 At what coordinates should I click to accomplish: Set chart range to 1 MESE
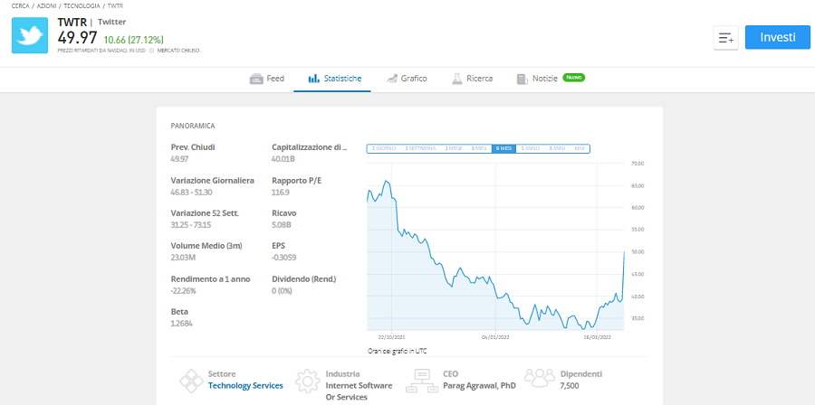[x=454, y=148]
